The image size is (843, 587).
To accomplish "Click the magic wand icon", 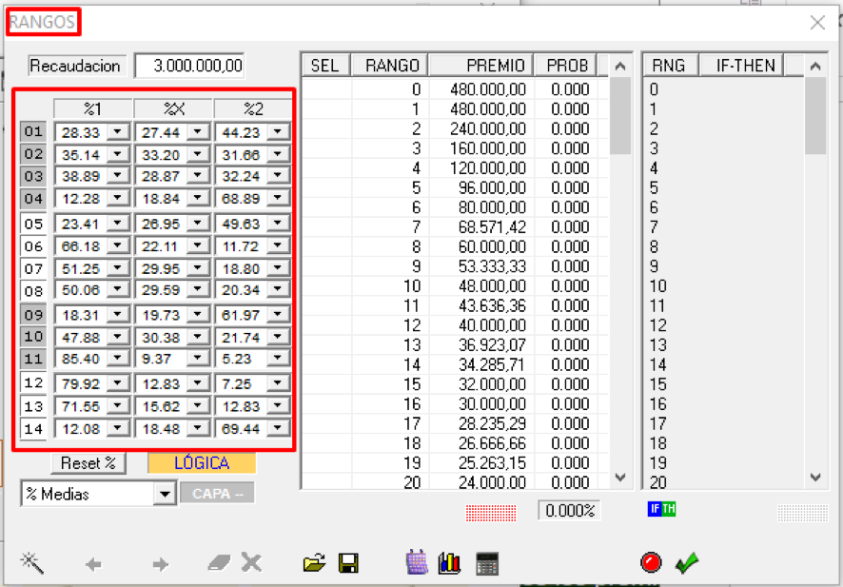I will click(32, 563).
